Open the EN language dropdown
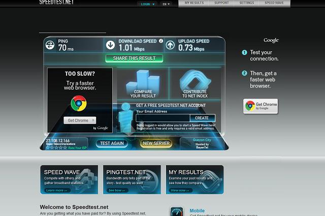This screenshot has height=216, width=325. [x=166, y=4]
